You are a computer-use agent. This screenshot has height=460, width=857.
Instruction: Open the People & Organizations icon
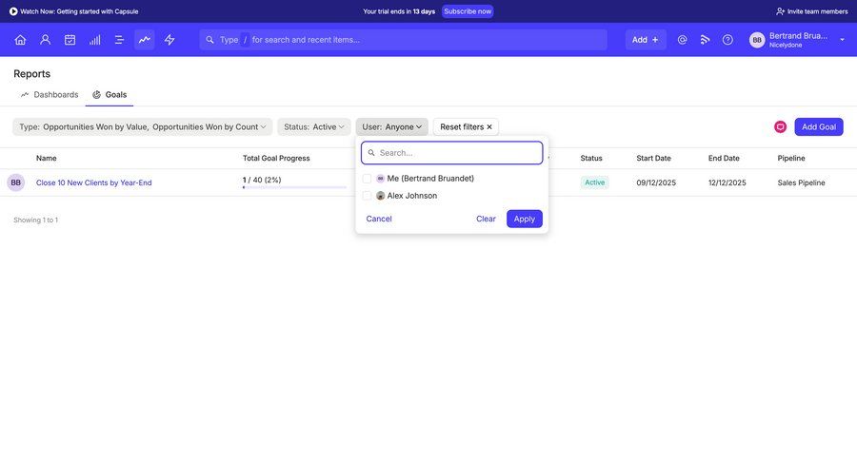tap(45, 40)
